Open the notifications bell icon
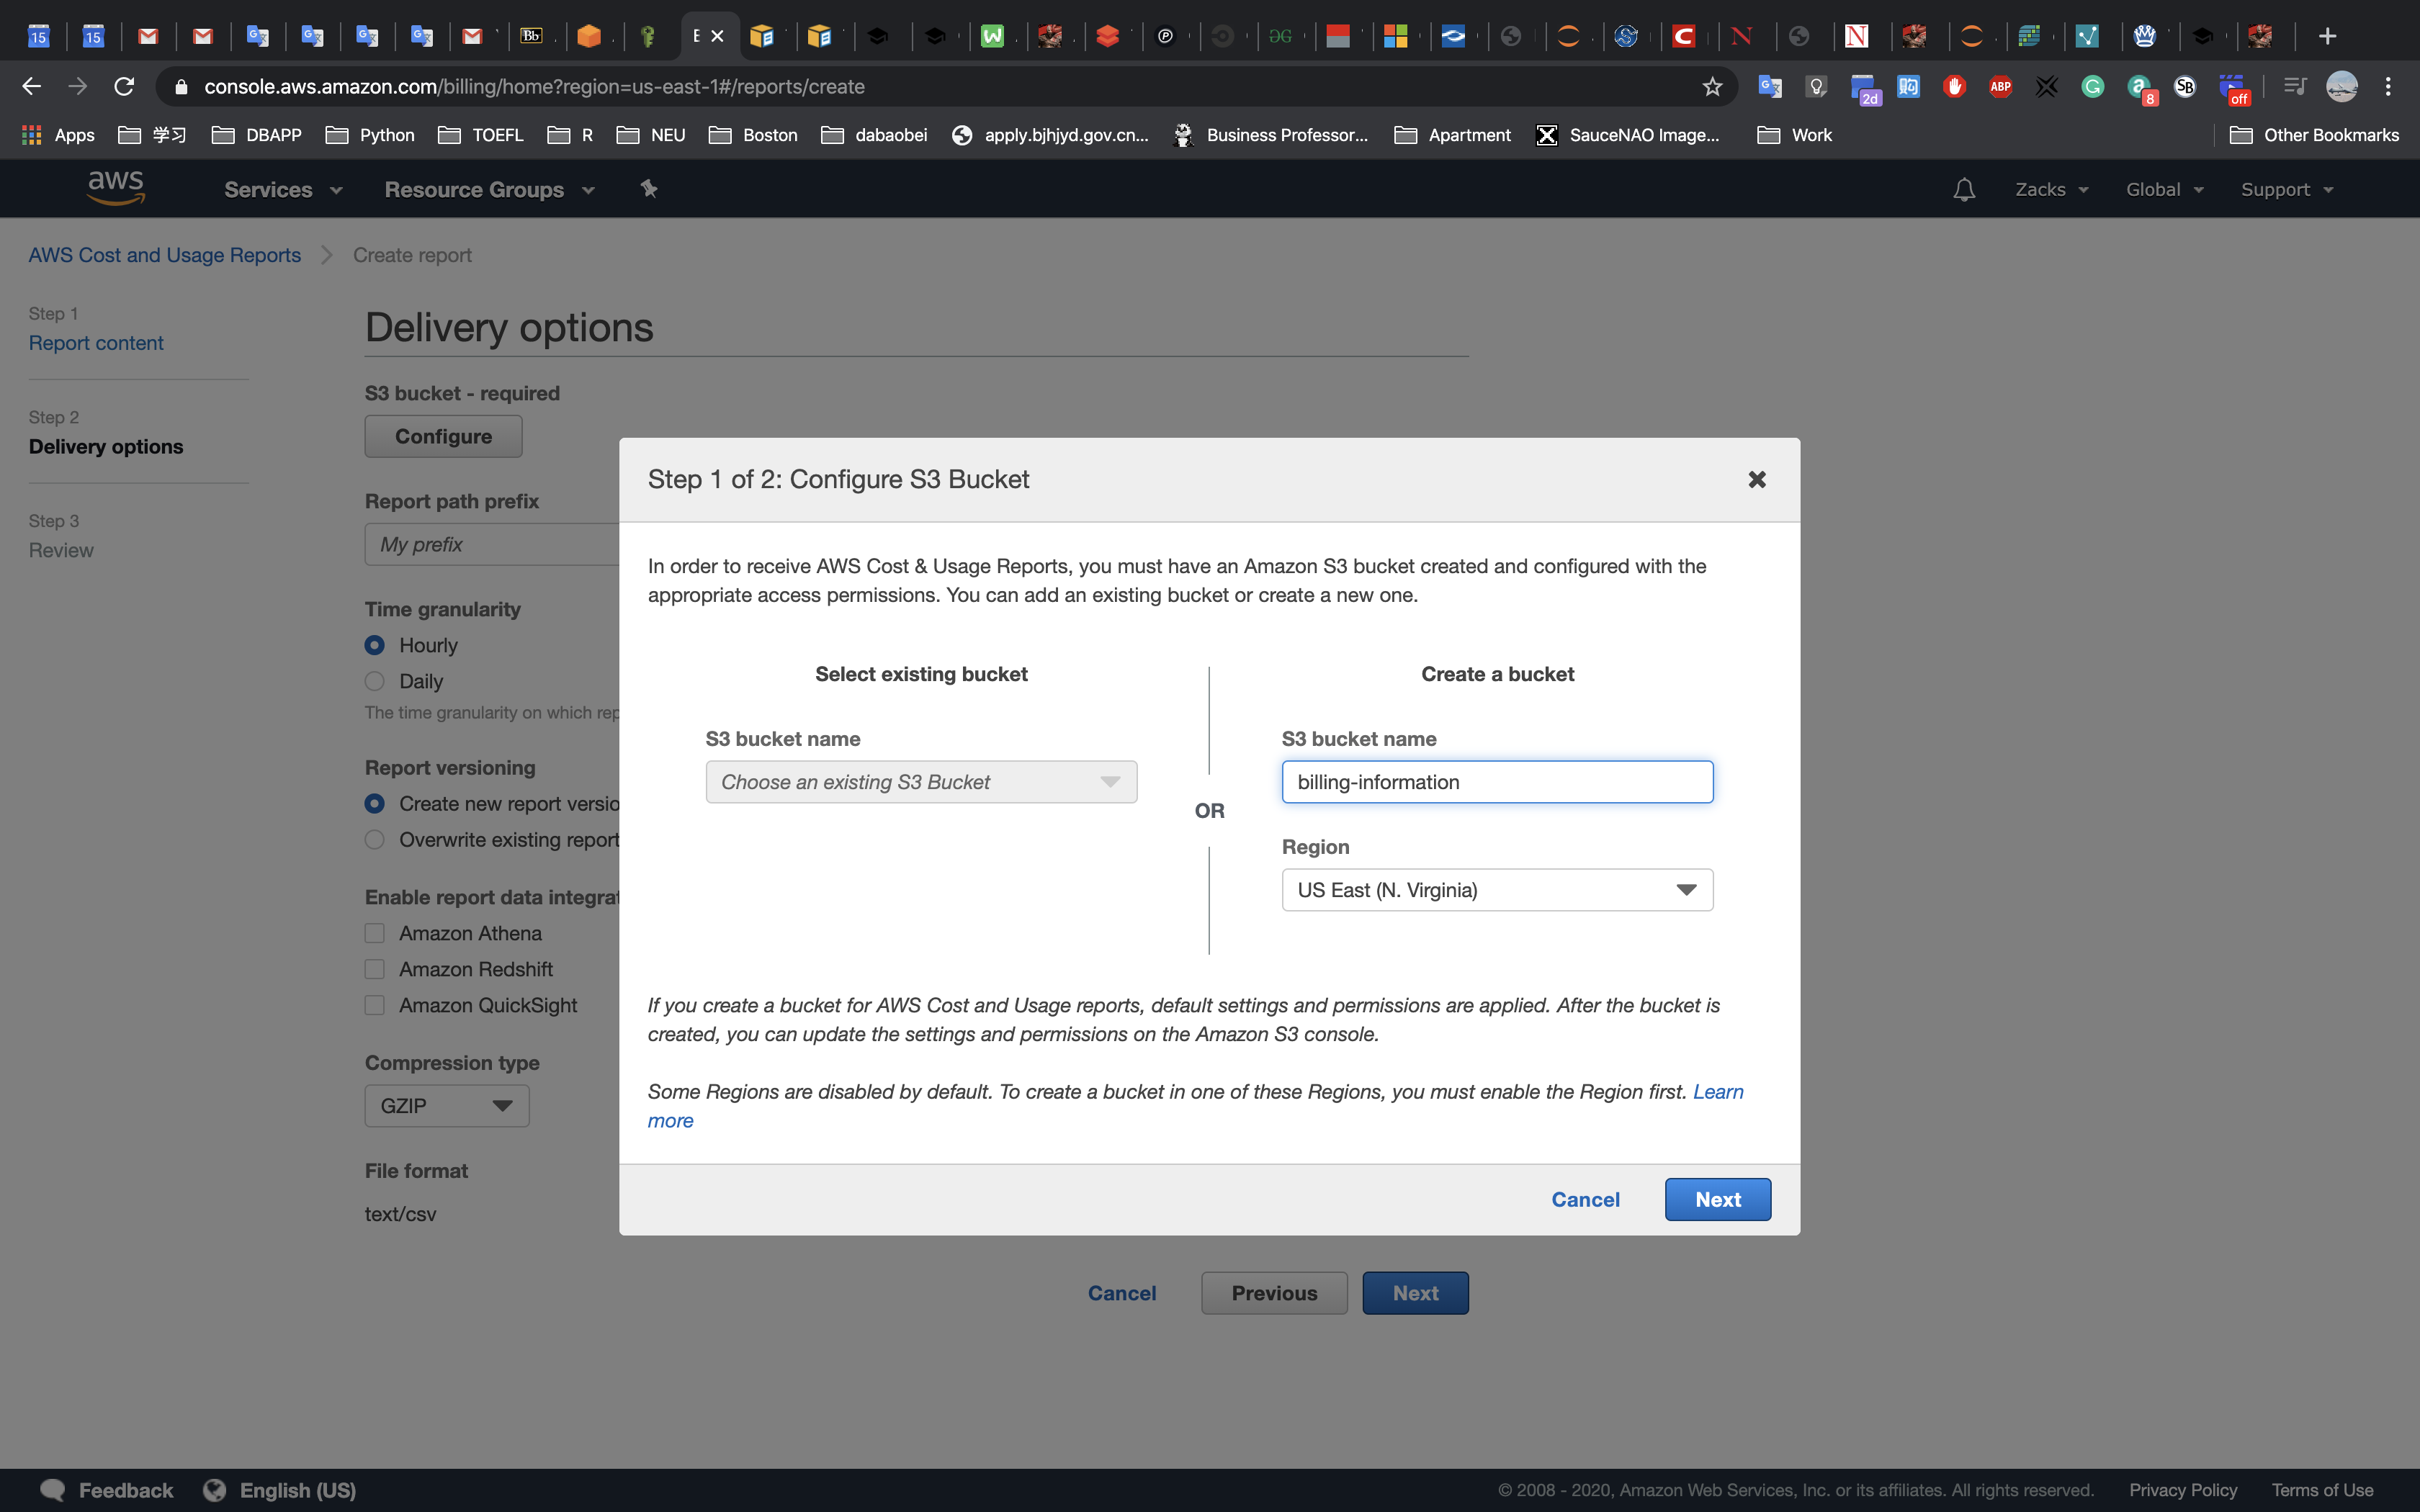 pyautogui.click(x=1963, y=189)
